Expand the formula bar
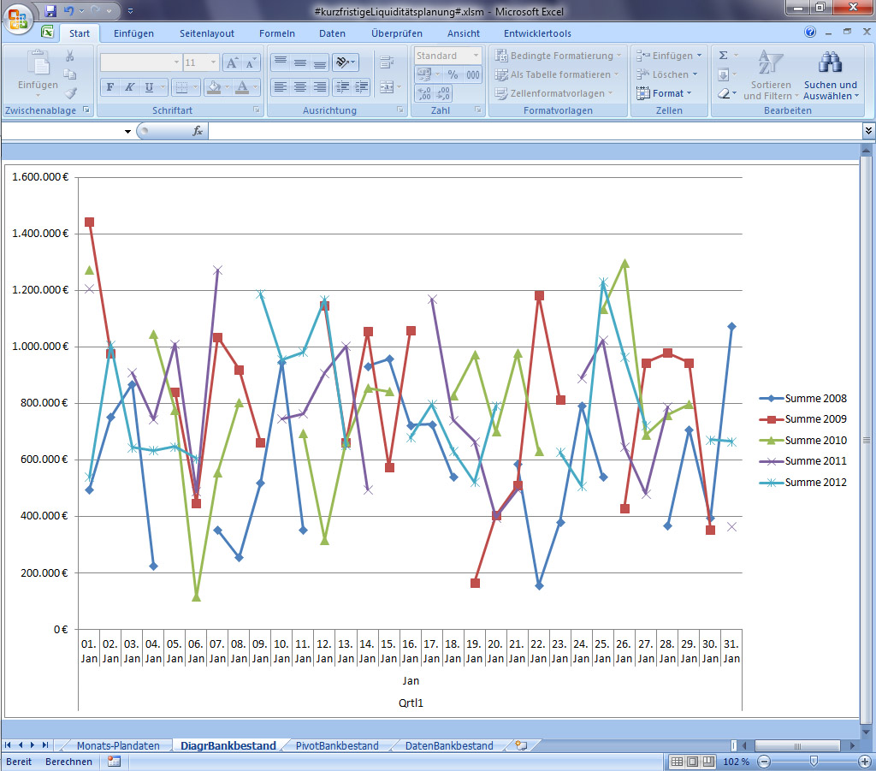 pos(868,131)
